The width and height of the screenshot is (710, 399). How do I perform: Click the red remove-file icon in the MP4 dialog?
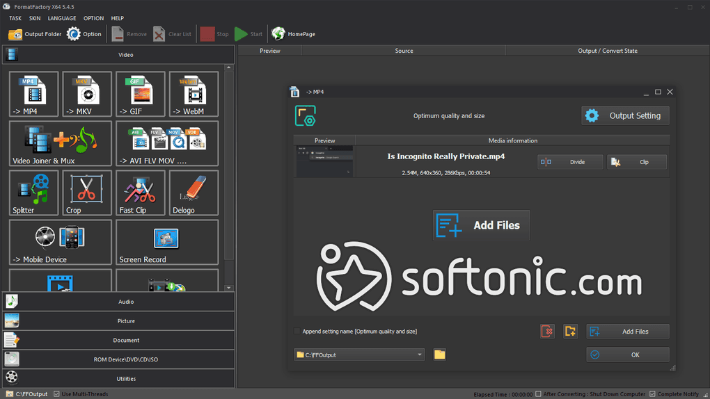[x=547, y=332]
